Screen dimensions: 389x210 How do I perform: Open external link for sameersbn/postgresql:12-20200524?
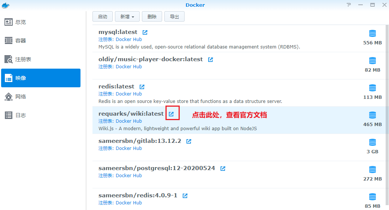click(x=223, y=169)
